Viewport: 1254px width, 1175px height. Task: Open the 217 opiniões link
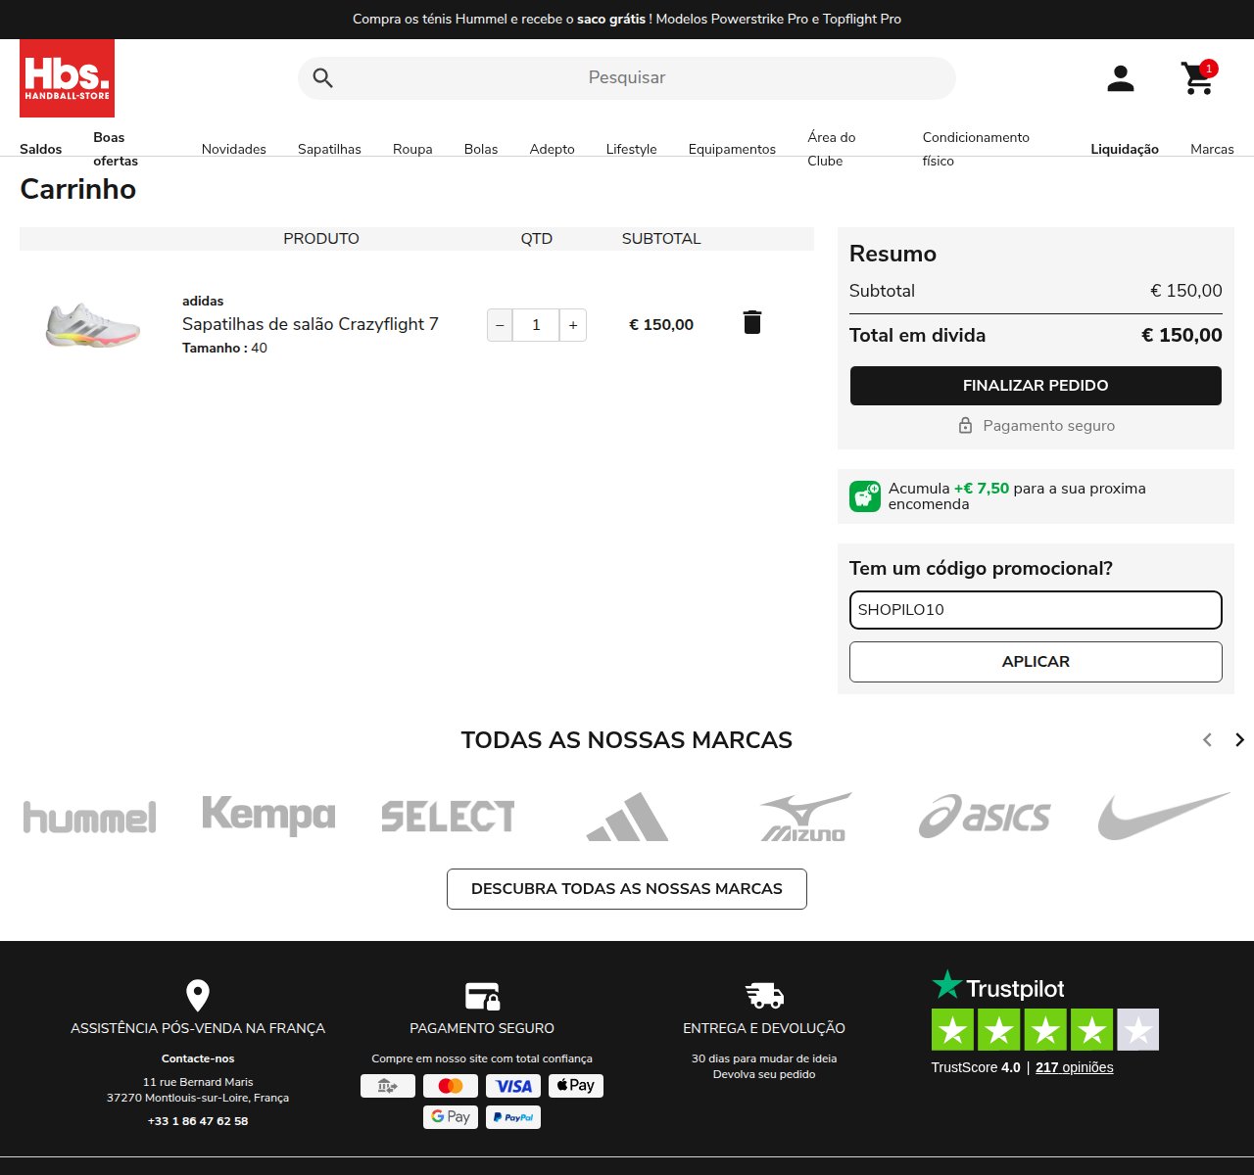[x=1075, y=1067]
